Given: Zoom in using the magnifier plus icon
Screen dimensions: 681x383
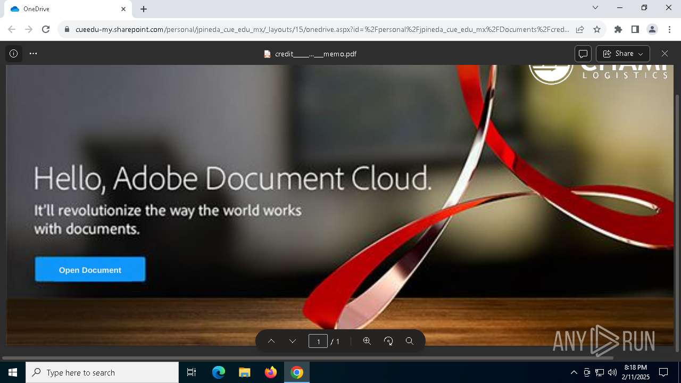Looking at the screenshot, I should point(367,341).
